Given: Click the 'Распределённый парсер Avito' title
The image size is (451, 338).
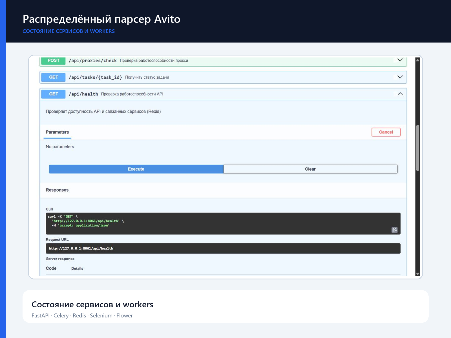Looking at the screenshot, I should [101, 19].
